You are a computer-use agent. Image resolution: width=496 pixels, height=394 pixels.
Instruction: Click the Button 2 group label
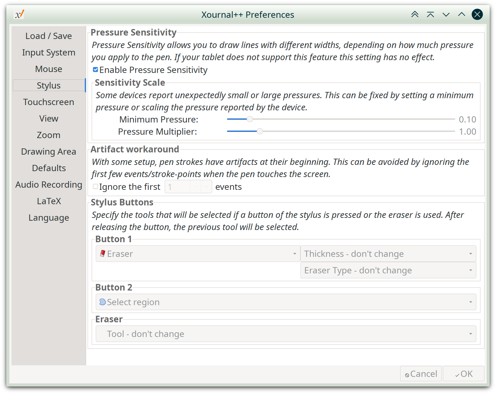(x=114, y=287)
